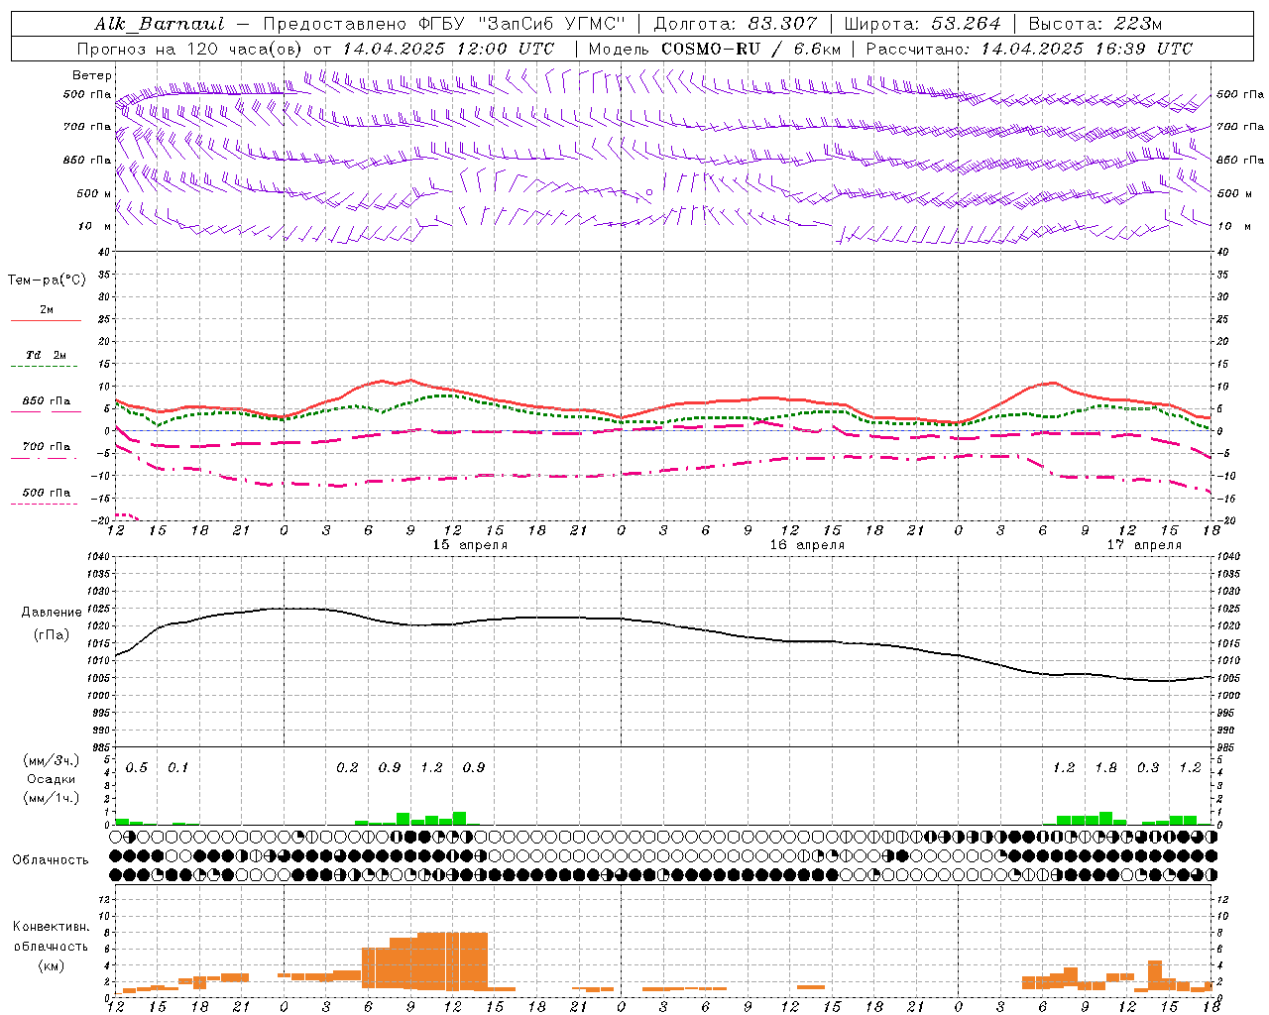
Task: Click the Тем-ра(°C) axis title
Action: tap(47, 281)
